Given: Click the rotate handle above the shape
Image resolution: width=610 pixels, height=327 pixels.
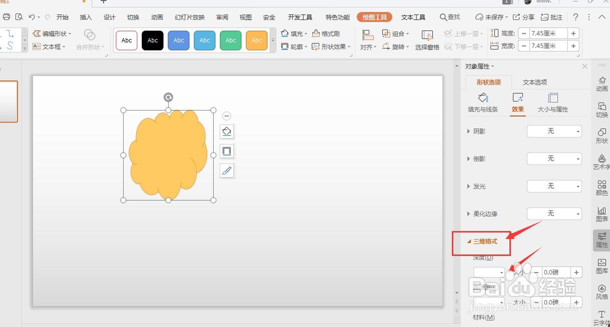Looking at the screenshot, I should coord(169,97).
